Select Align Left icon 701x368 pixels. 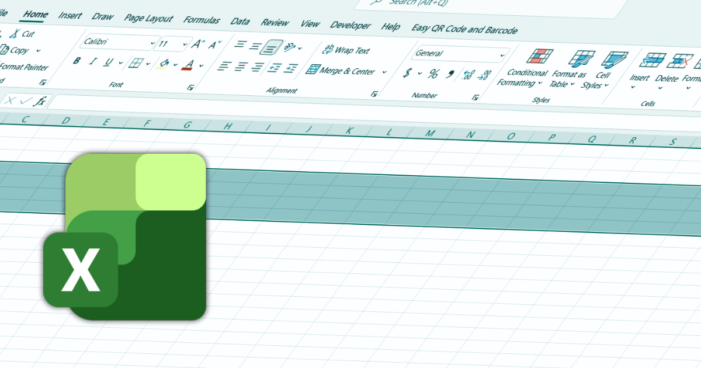pos(223,67)
